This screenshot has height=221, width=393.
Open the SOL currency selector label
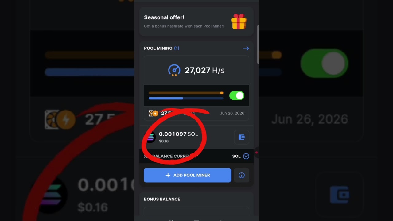tap(236, 156)
